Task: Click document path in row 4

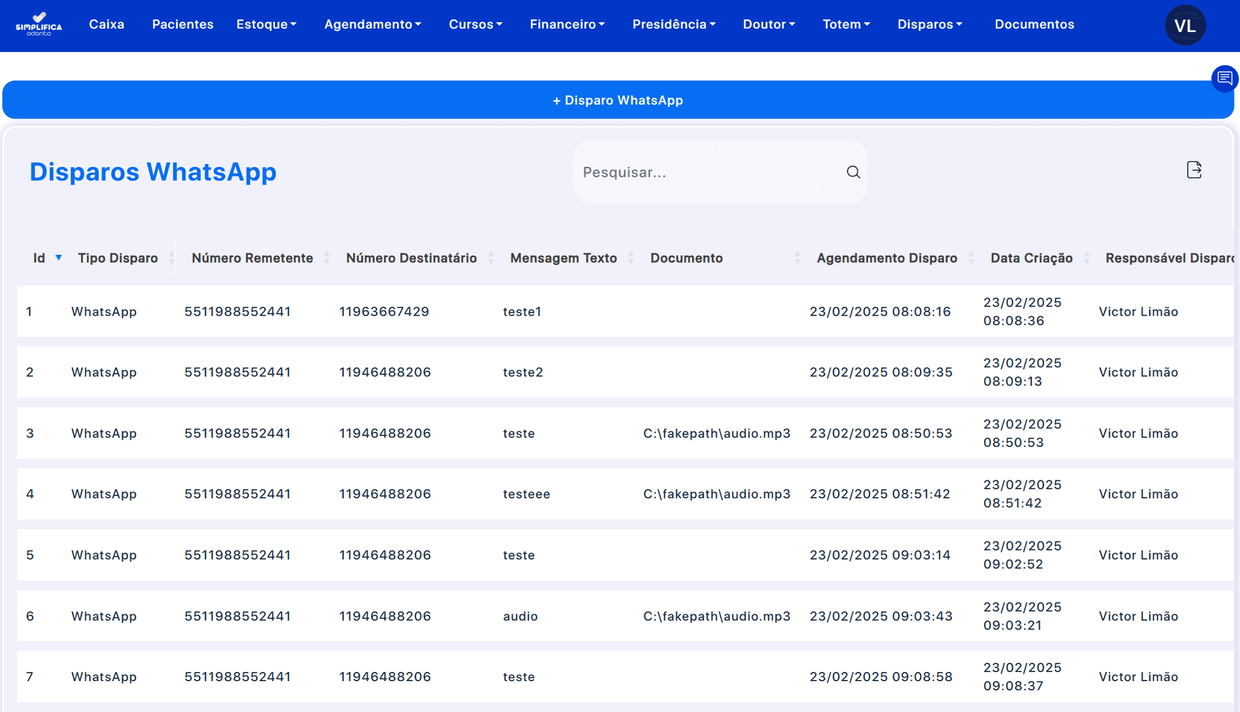Action: click(x=717, y=494)
